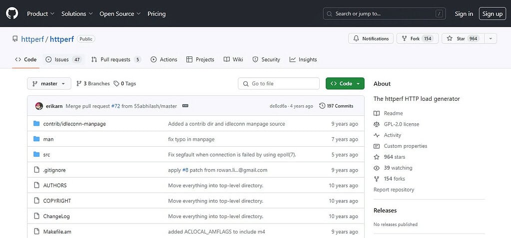This screenshot has width=511, height=238.
Task: Click the star icon beside 964 stars
Action: click(x=377, y=157)
